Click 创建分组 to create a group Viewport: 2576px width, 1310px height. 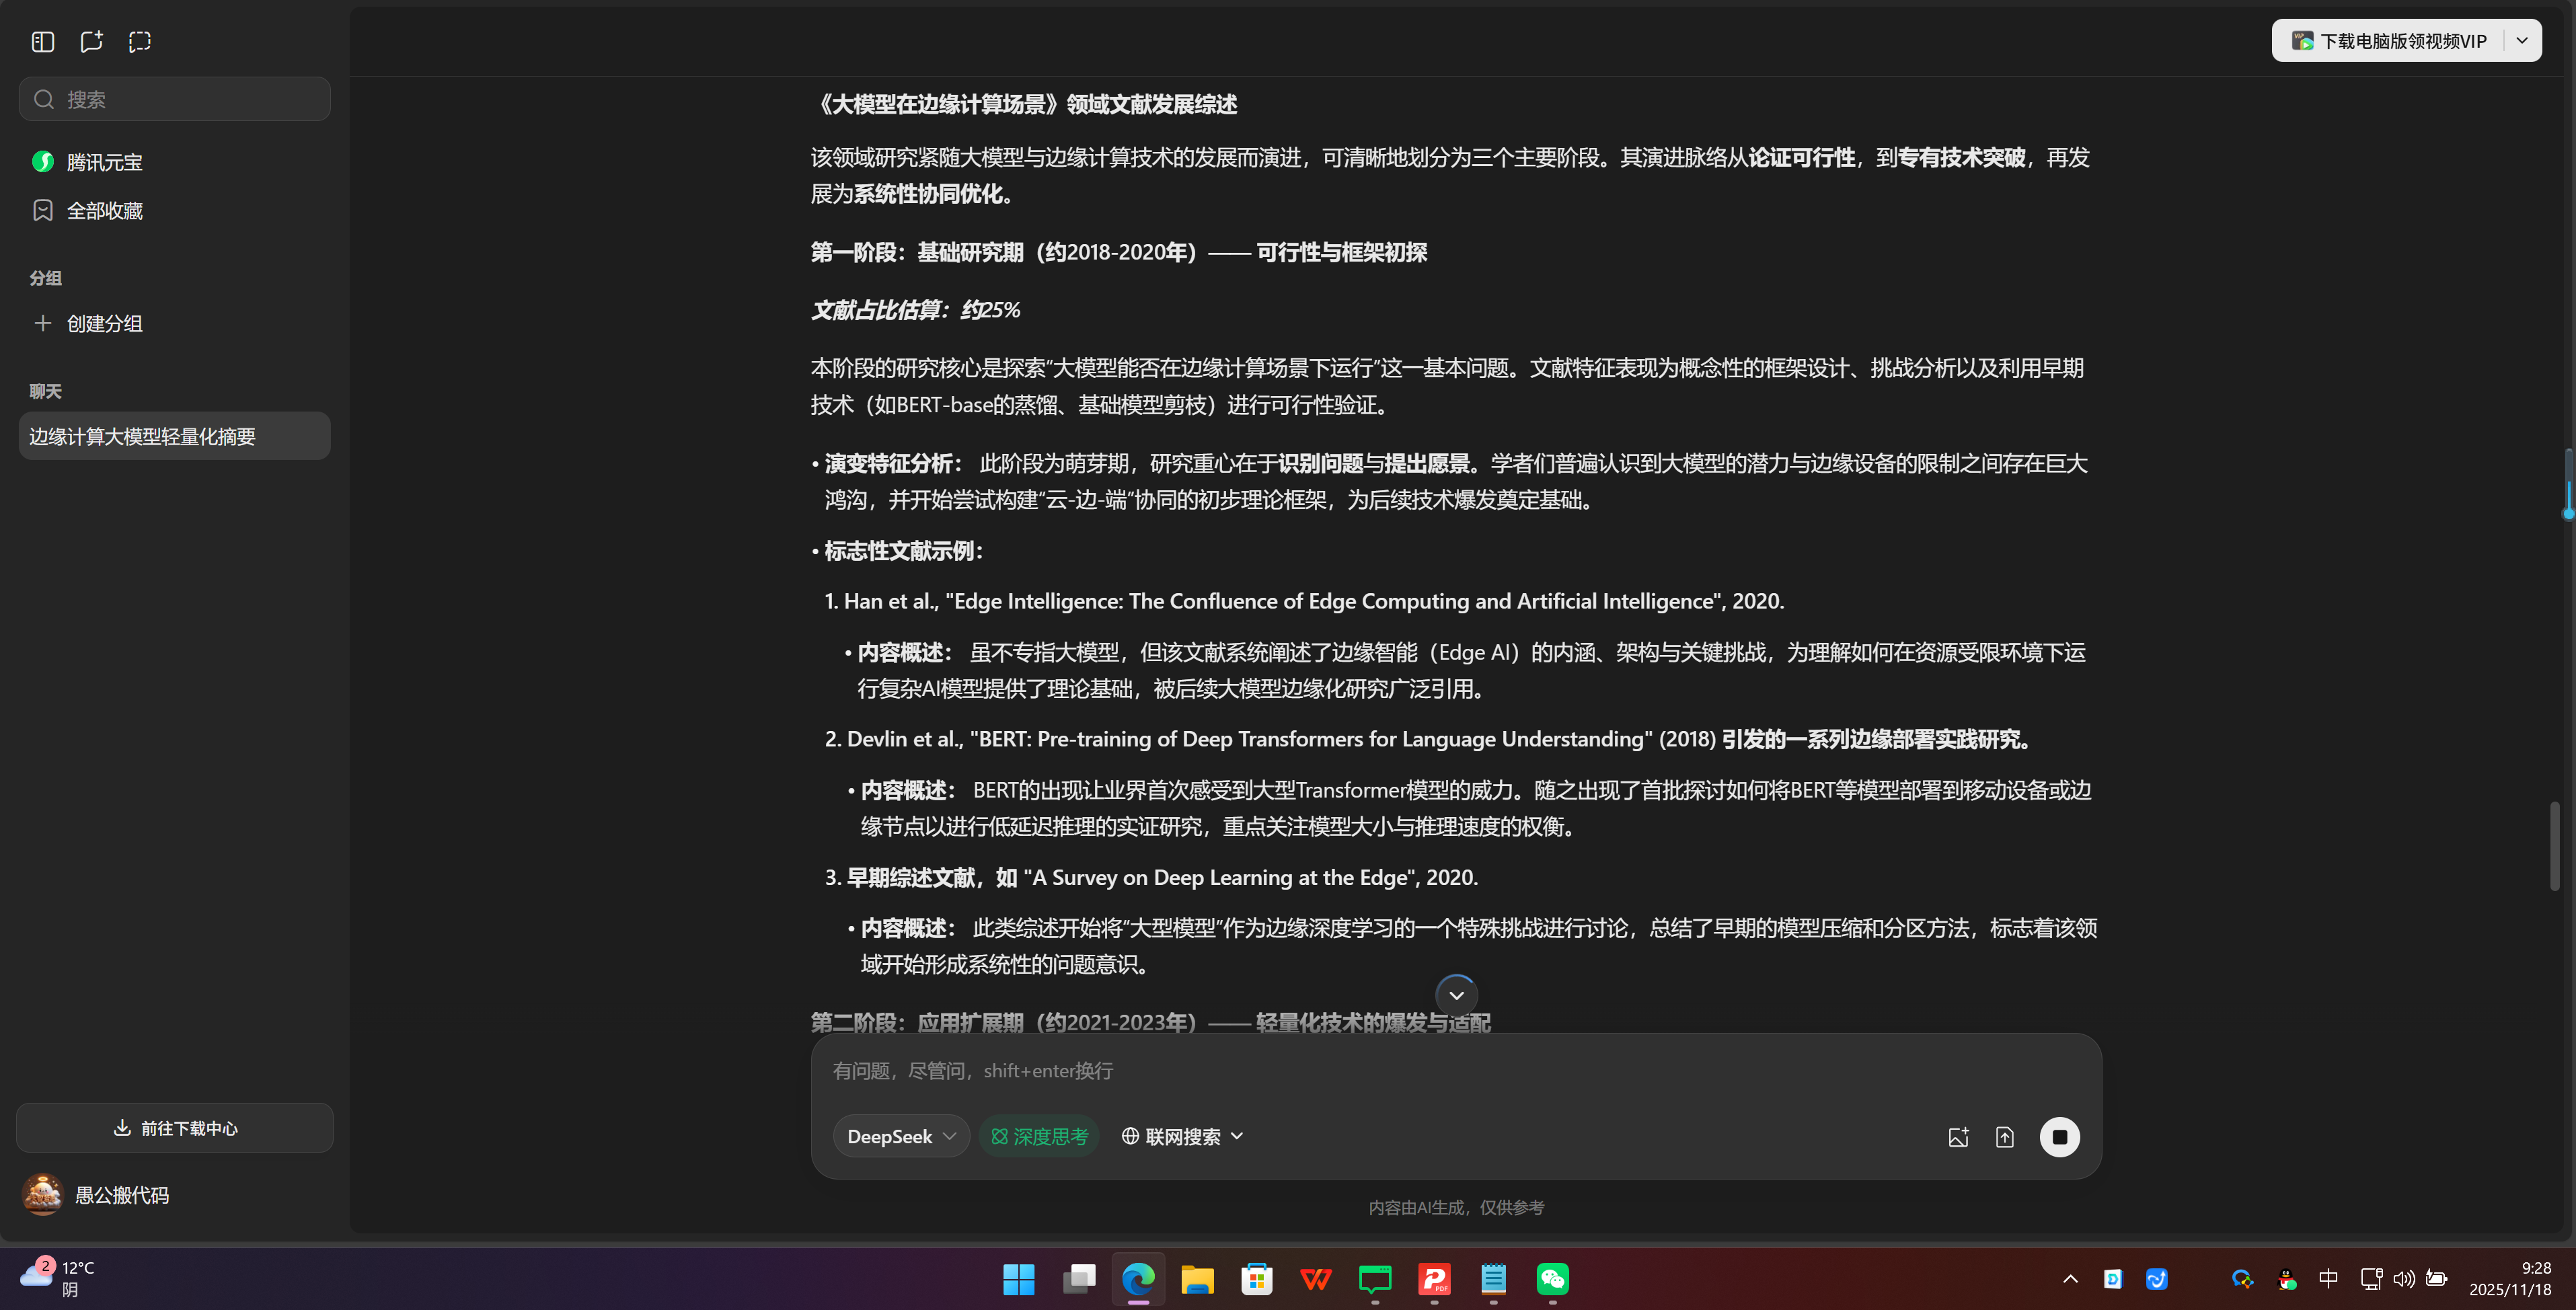103,323
